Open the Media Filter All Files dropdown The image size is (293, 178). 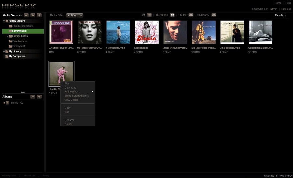click(x=75, y=15)
